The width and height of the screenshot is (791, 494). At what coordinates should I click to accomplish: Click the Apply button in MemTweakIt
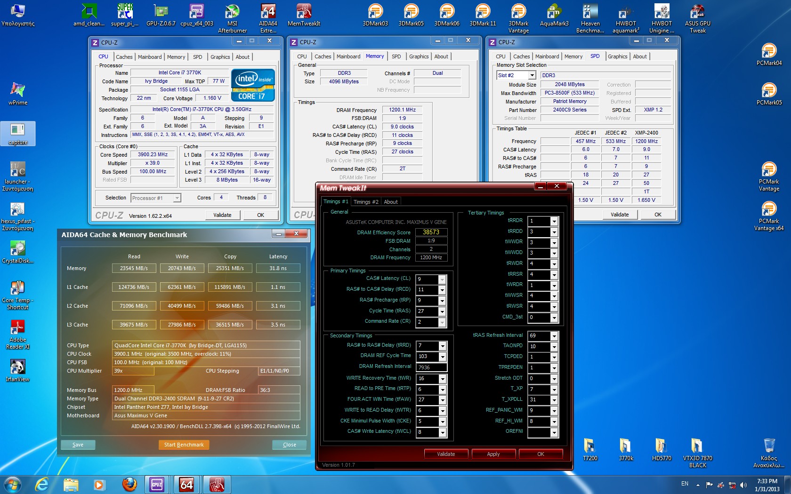tap(493, 454)
